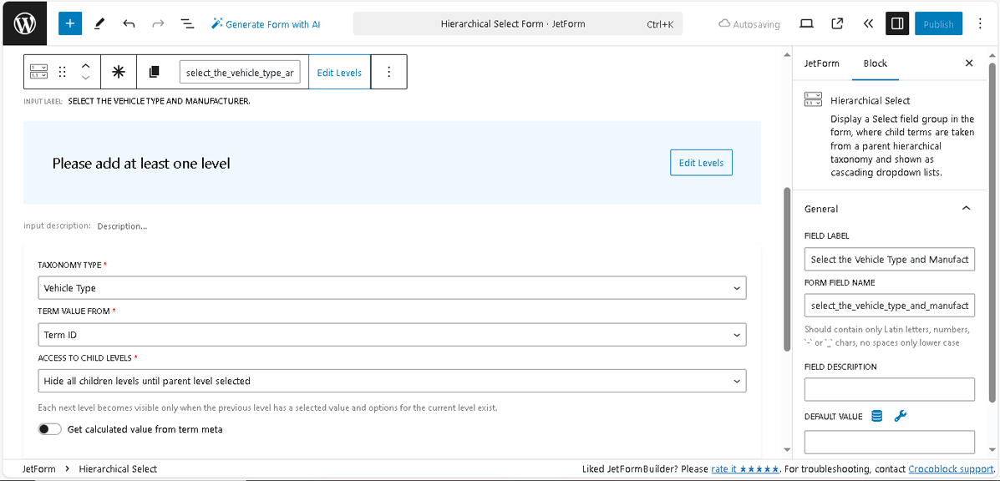
Task: Click the asterisk macros icon in block toolbar
Action: [x=118, y=72]
